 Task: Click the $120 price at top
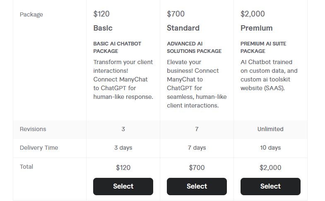(x=101, y=14)
